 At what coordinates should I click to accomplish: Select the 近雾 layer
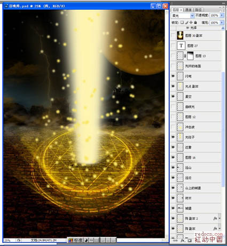coord(196,147)
